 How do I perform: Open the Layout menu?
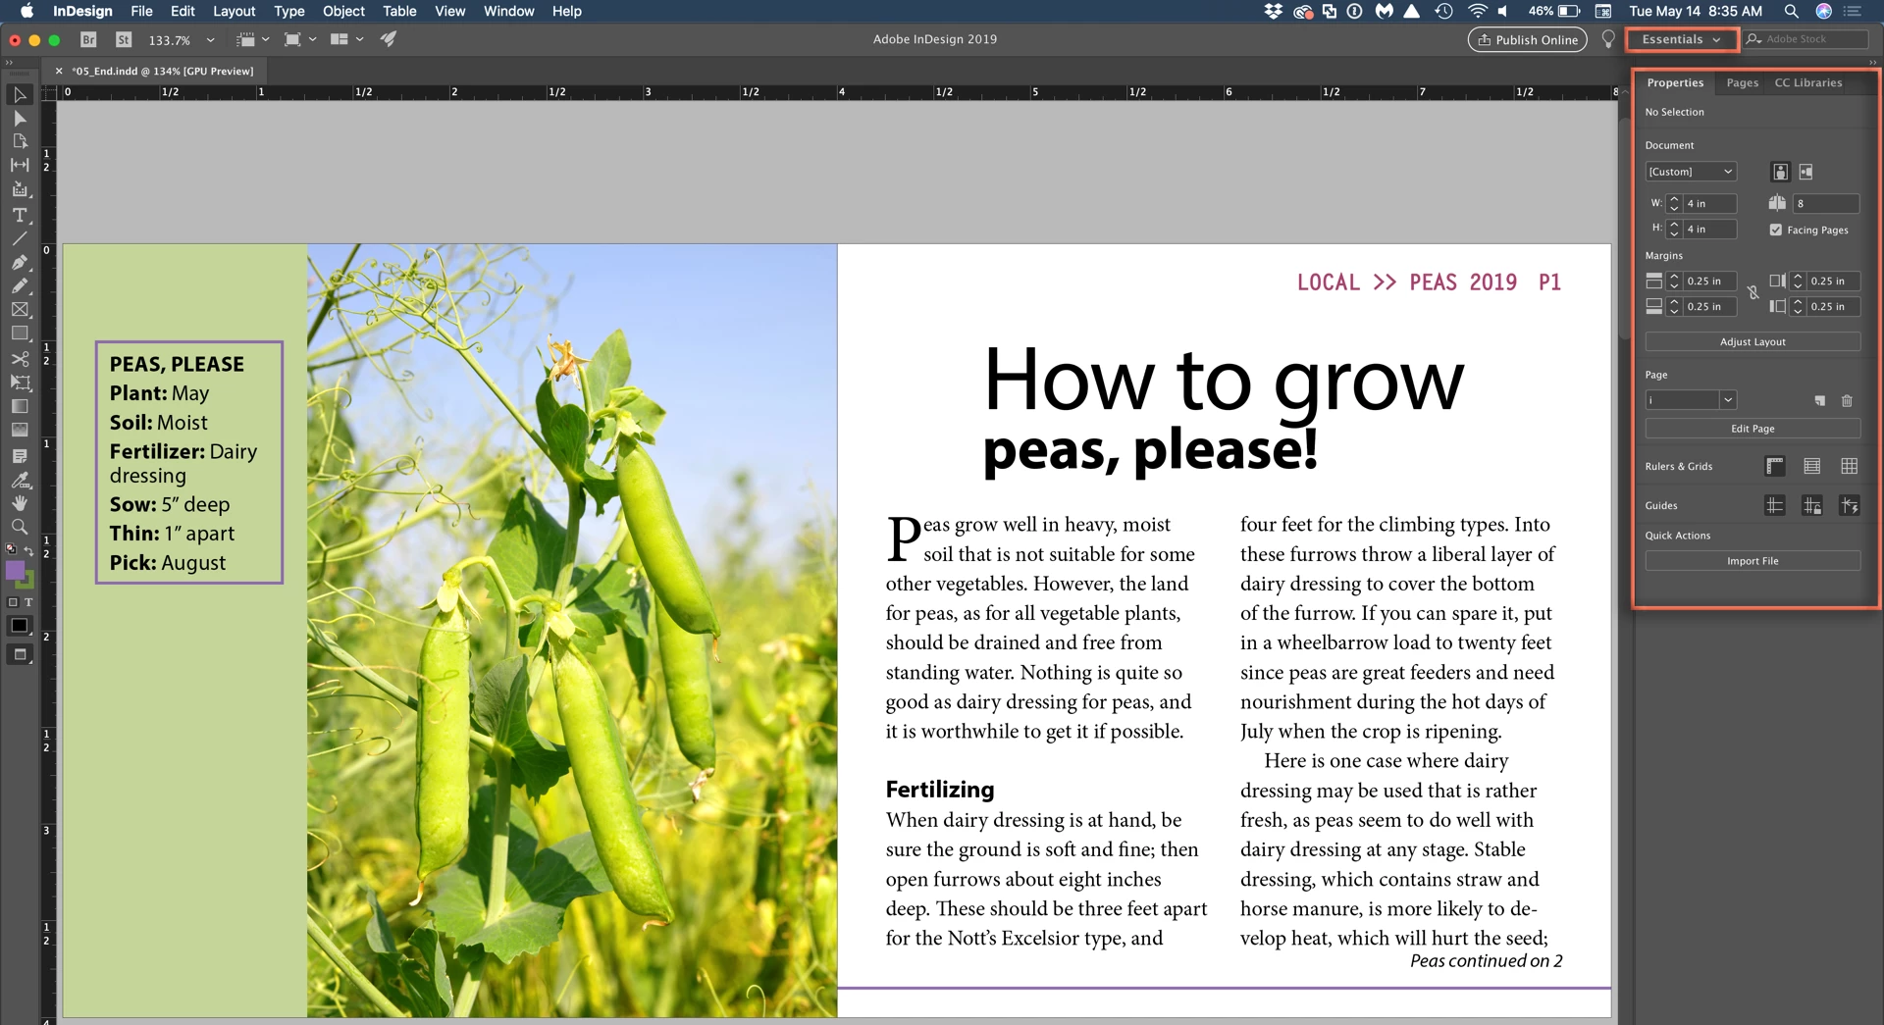point(234,11)
